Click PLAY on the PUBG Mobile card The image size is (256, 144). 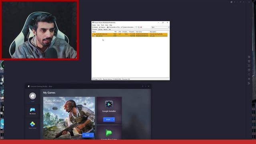pyautogui.click(x=87, y=135)
